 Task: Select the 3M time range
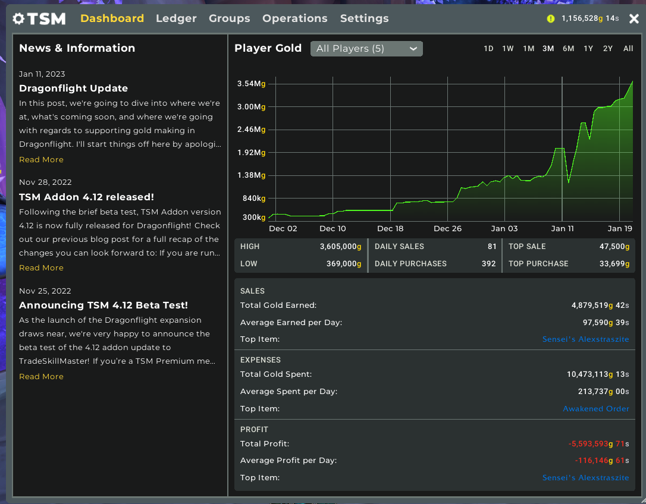pos(548,49)
